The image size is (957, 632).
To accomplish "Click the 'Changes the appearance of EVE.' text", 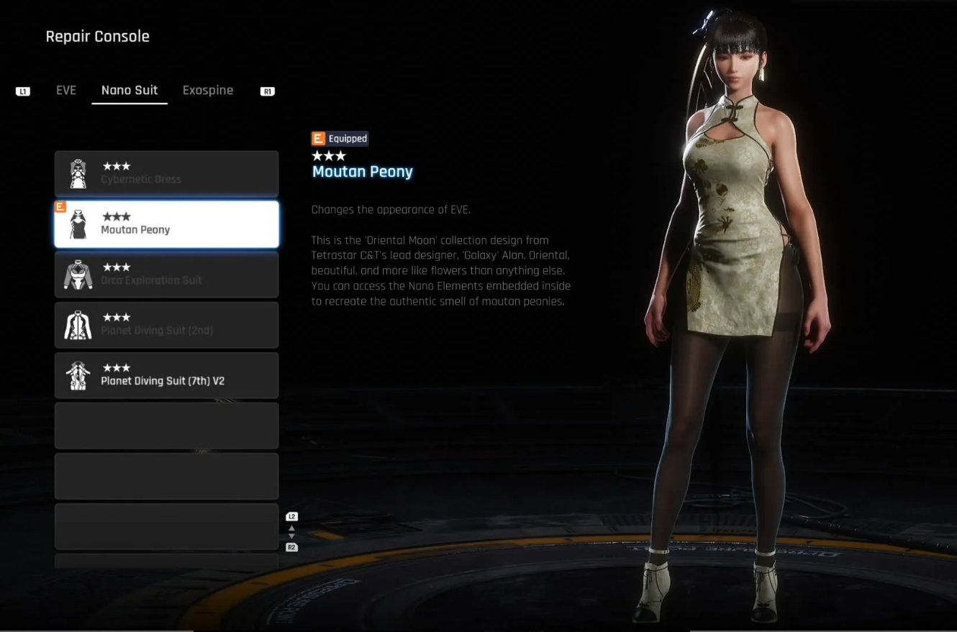I will [391, 210].
